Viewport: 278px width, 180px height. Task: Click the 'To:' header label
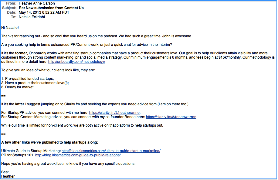click(14, 17)
